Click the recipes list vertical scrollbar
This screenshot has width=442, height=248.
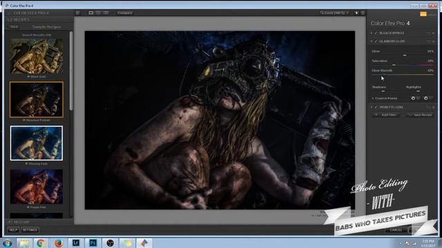point(71,71)
